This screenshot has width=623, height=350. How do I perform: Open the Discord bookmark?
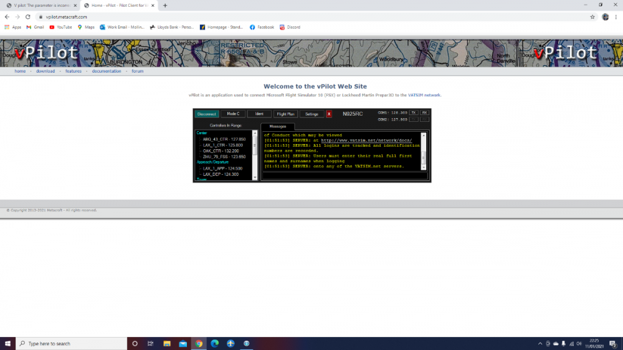(290, 27)
